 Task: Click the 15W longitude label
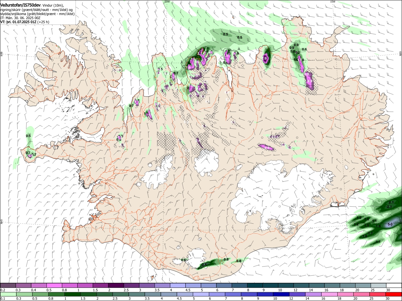333,2
